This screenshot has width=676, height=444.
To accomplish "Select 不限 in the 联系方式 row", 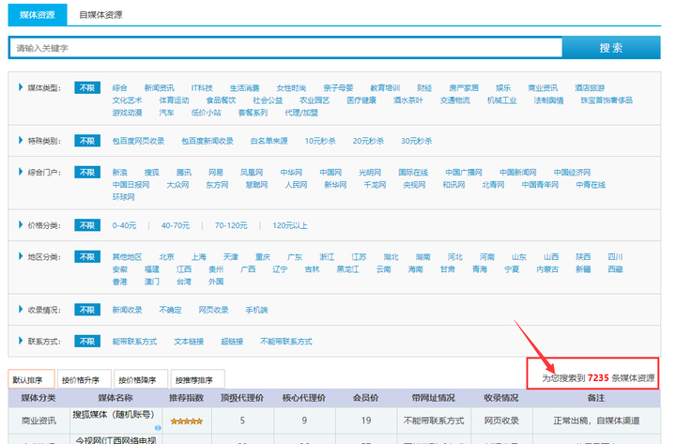I will (87, 342).
